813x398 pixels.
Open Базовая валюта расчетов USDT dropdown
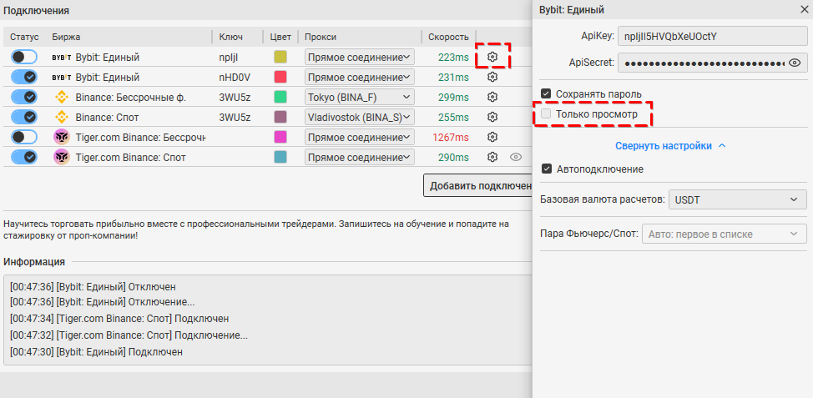tap(738, 199)
